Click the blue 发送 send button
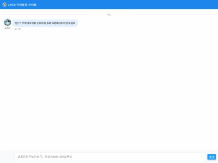This screenshot has height=163, width=218. click(212, 157)
